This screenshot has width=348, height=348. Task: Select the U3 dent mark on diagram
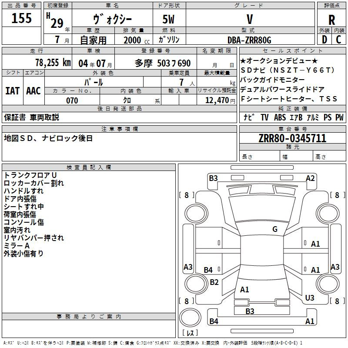click(310, 298)
